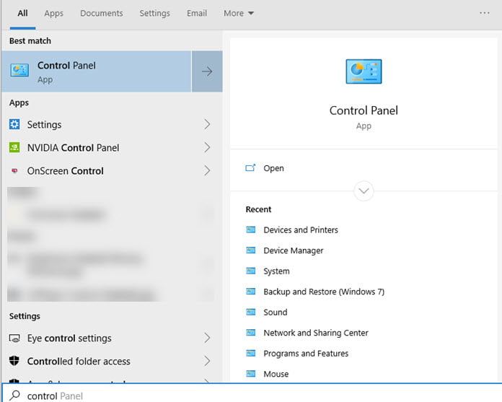This screenshot has width=502, height=402.
Task: Launch Control Panel best match result
Action: coord(97,71)
